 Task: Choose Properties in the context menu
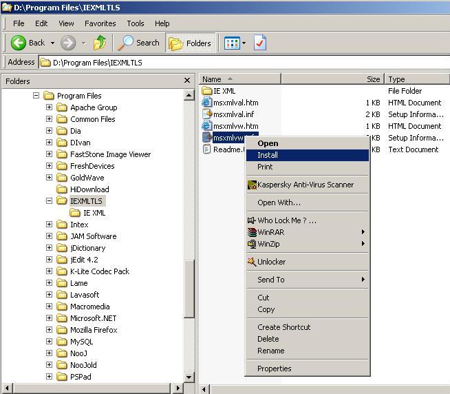coord(308,369)
